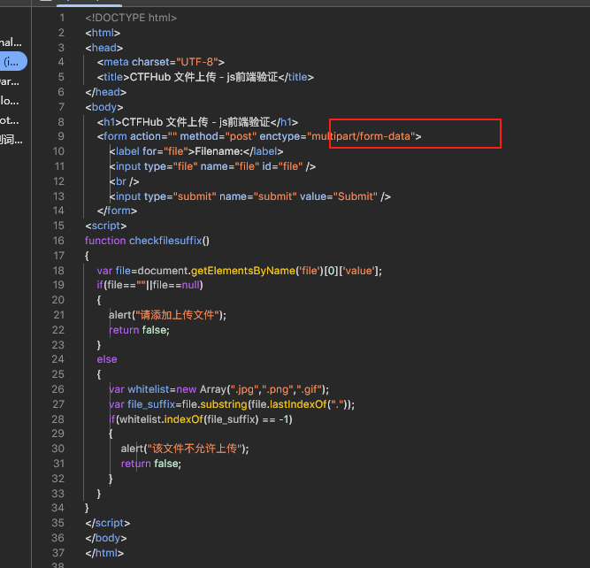Click the closing </html> tag
The image size is (590, 568).
104,553
